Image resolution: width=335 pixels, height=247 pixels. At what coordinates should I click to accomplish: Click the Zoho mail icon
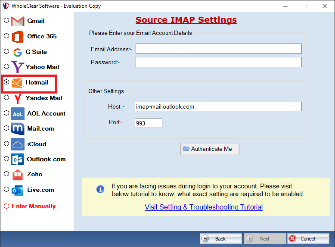coord(18,175)
